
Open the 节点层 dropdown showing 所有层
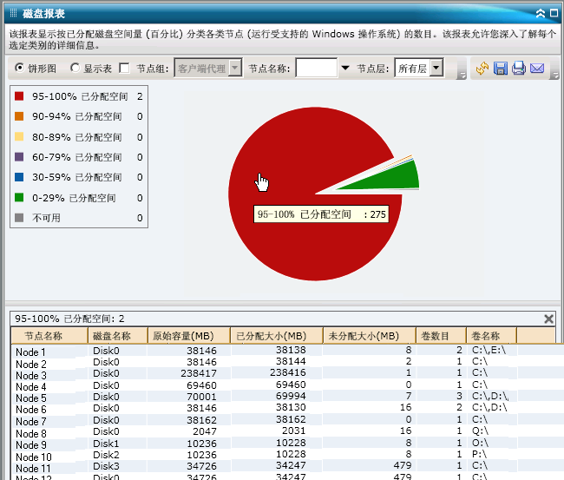[436, 68]
